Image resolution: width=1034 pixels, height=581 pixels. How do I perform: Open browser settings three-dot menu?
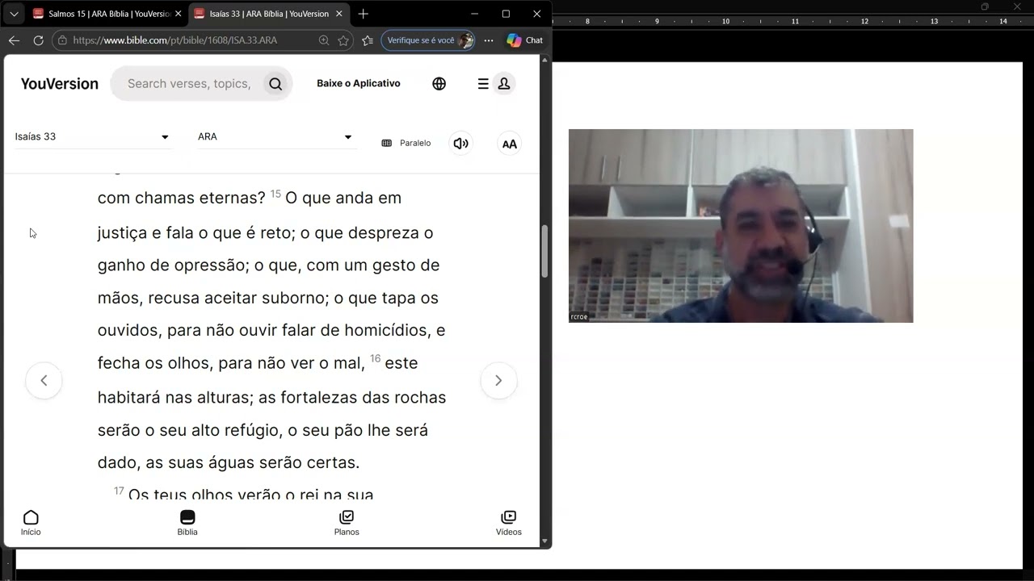pyautogui.click(x=489, y=40)
